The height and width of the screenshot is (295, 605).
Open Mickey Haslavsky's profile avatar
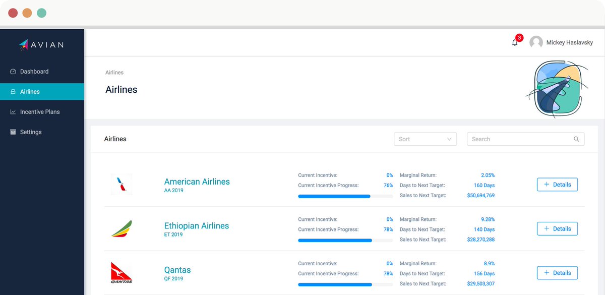[x=536, y=42]
